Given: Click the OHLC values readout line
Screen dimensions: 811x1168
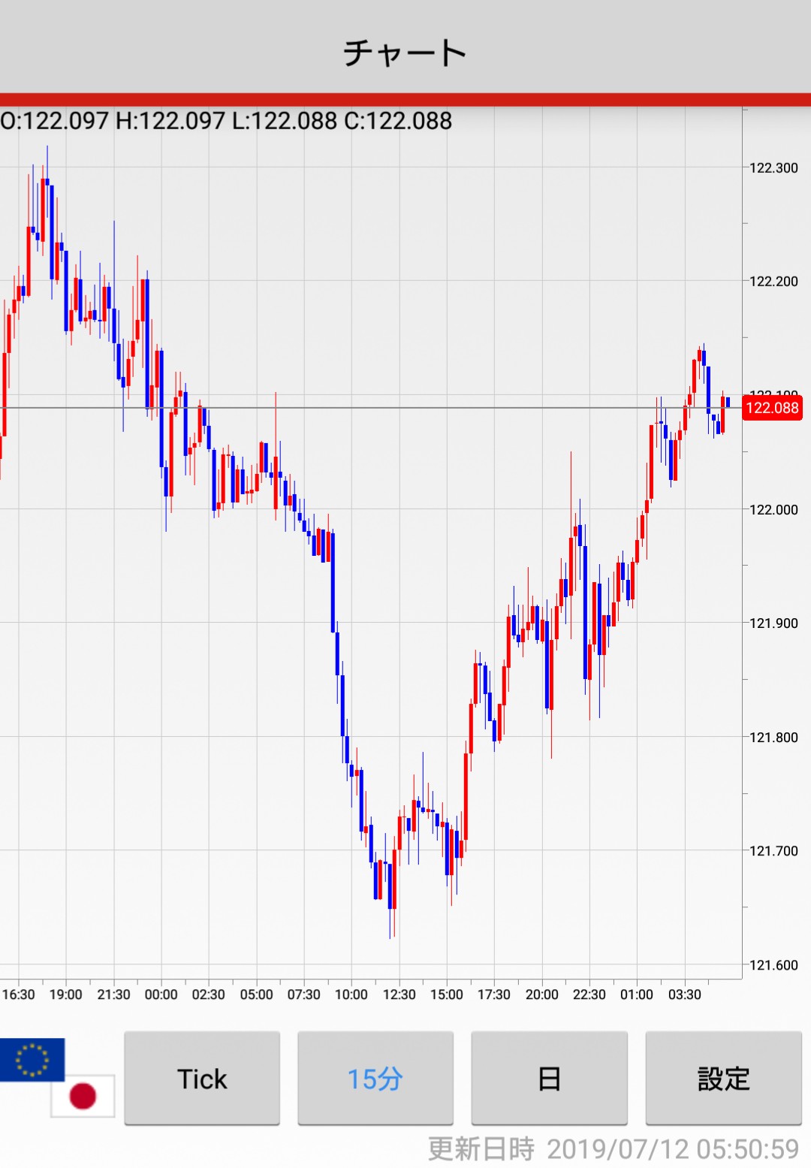Looking at the screenshot, I should [x=226, y=121].
